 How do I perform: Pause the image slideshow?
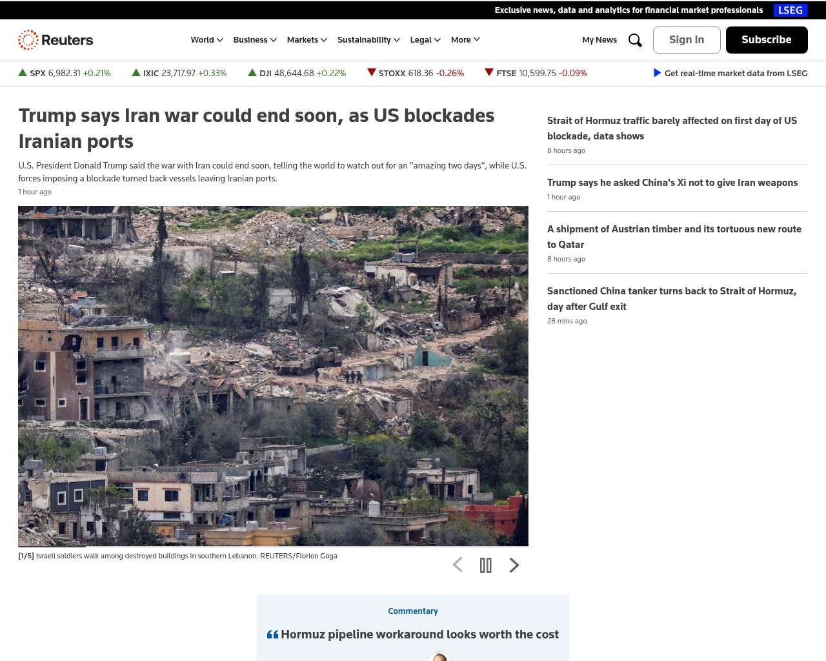(x=486, y=565)
